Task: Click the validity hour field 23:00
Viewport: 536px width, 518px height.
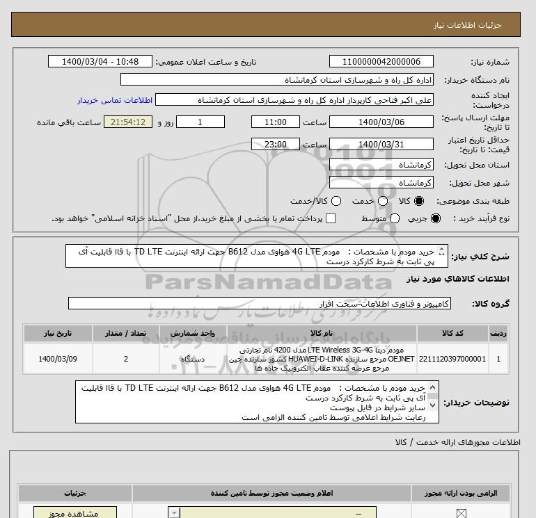Action: point(276,144)
